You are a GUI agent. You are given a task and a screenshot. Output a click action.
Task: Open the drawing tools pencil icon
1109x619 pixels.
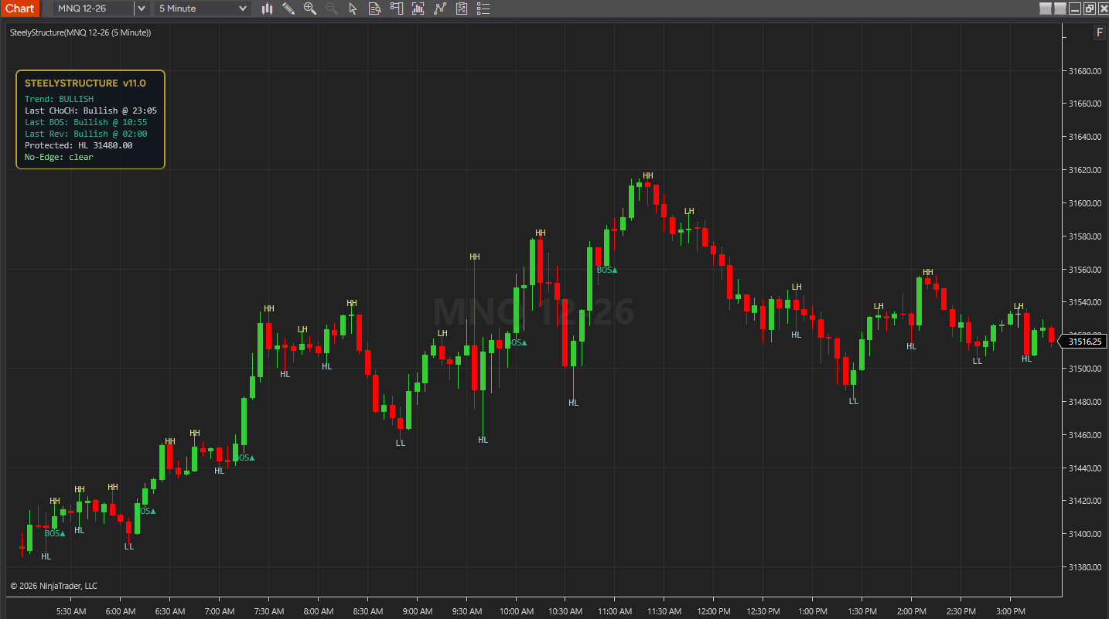pyautogui.click(x=288, y=9)
